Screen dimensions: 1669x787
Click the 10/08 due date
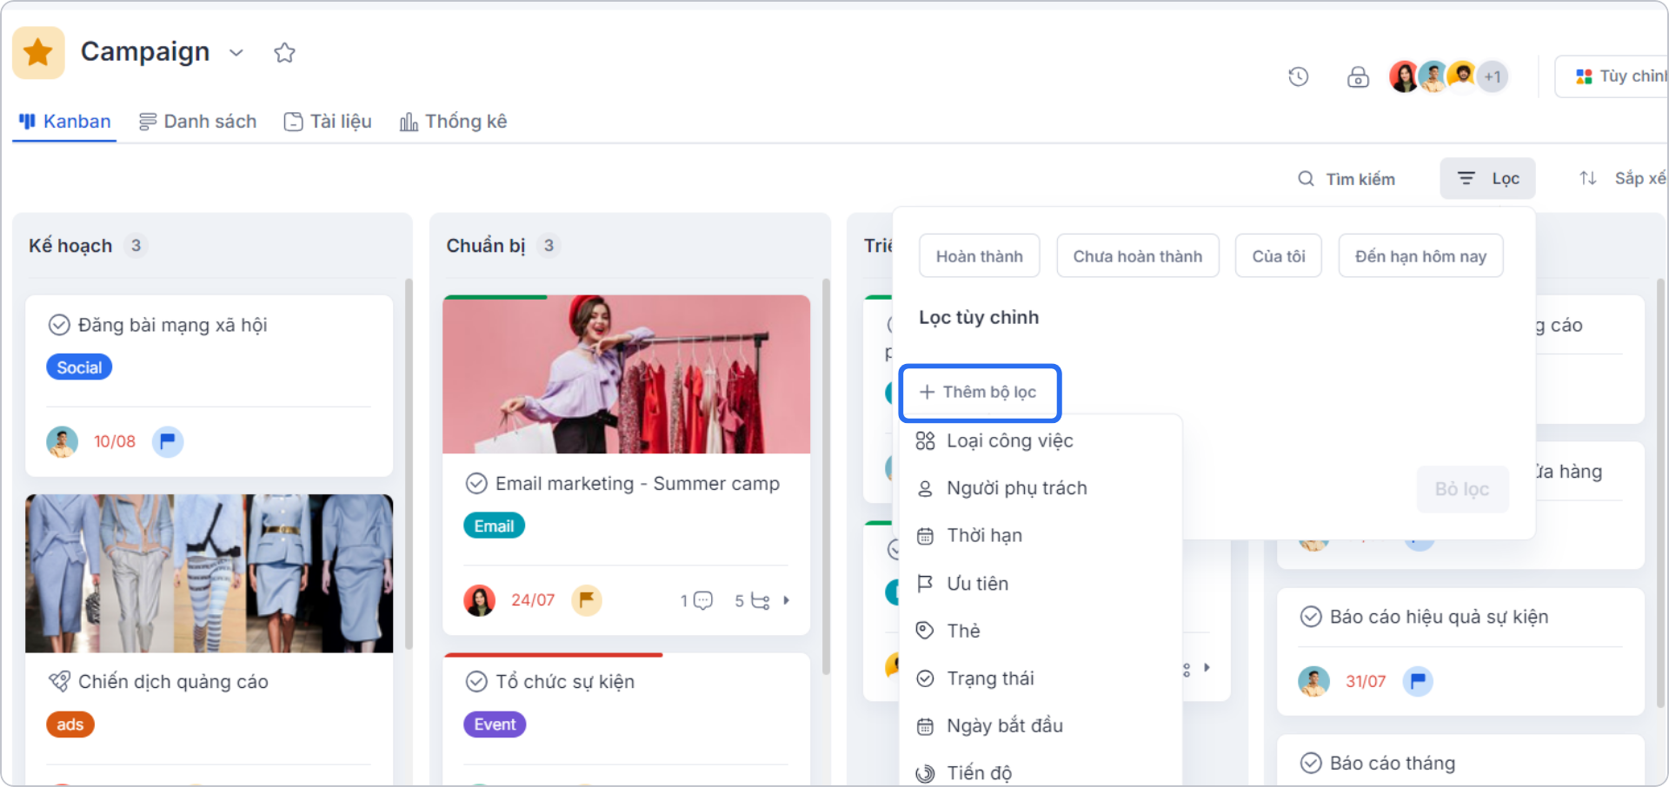click(x=115, y=442)
